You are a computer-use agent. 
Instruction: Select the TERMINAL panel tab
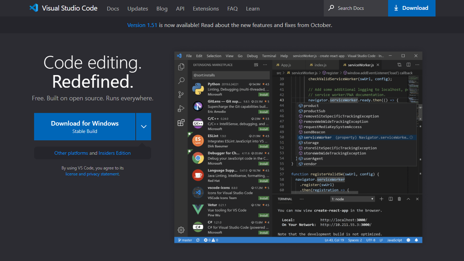click(285, 199)
